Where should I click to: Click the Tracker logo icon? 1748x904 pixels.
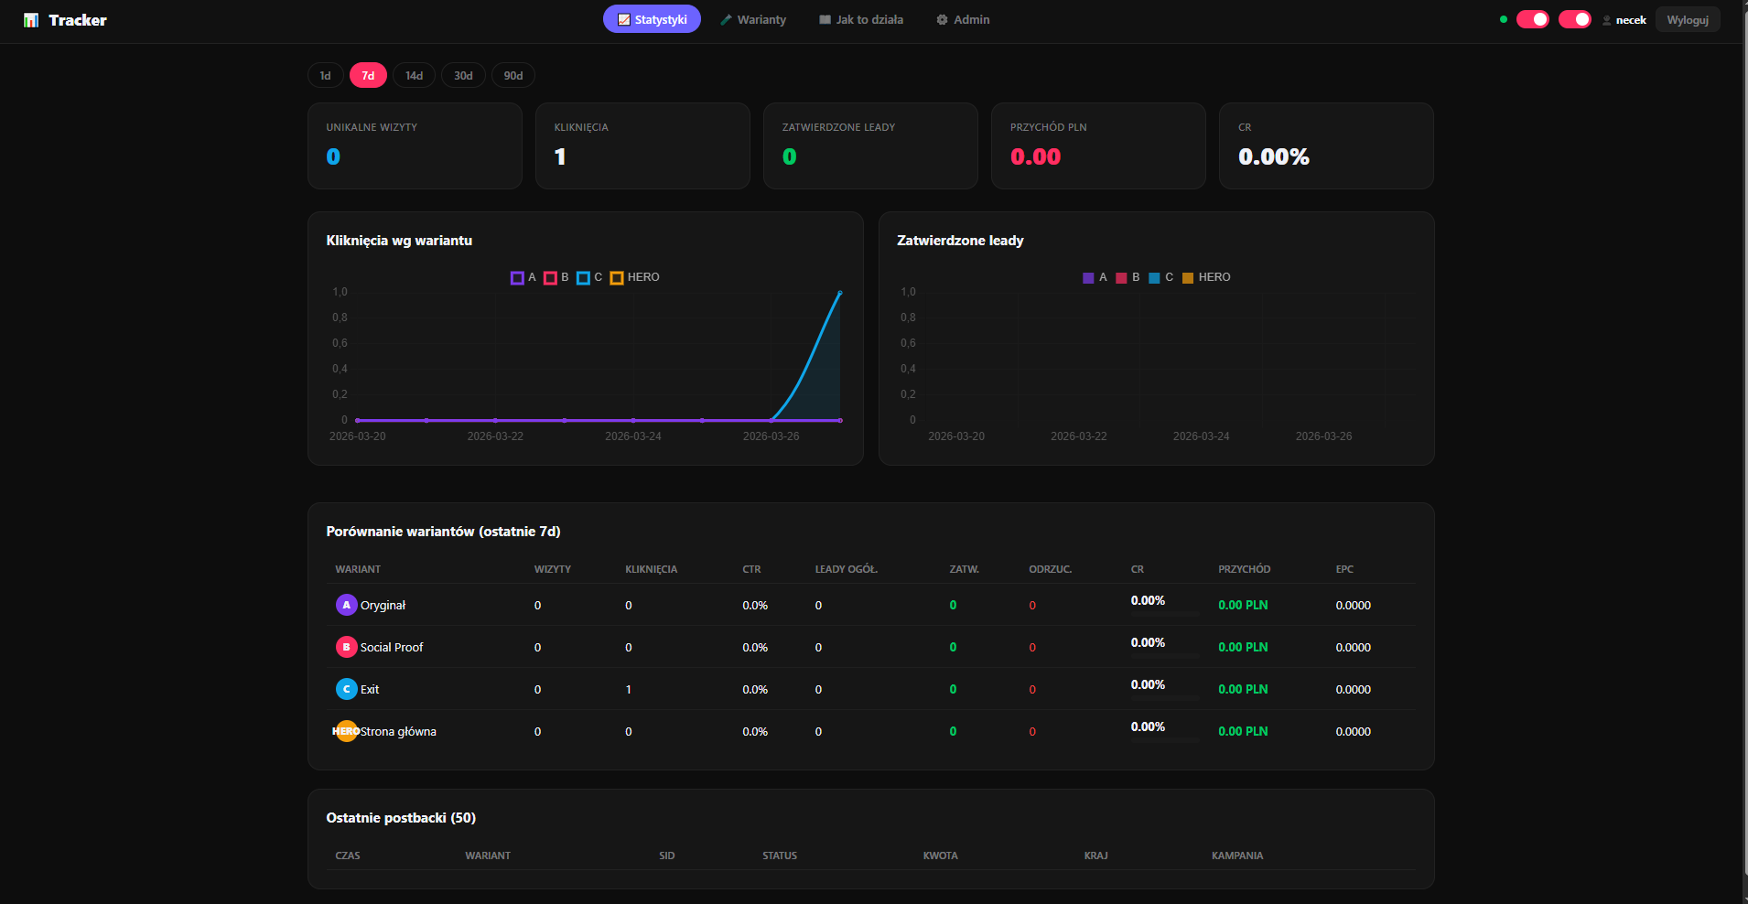31,20
